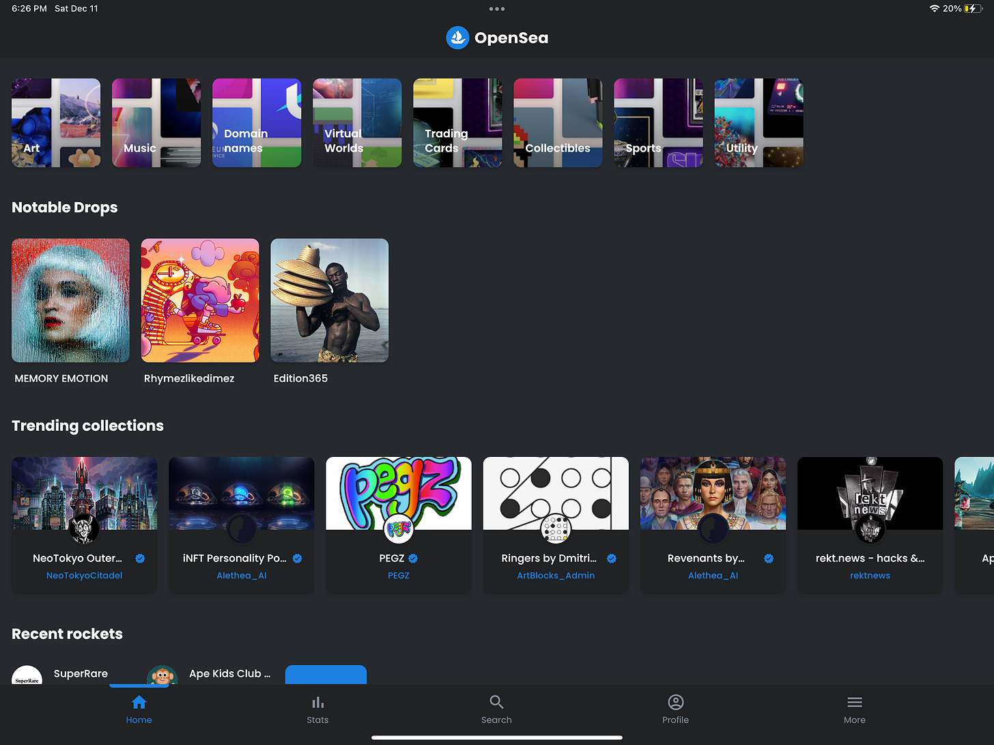Tap the OpenSea ship logo icon
This screenshot has width=994, height=745.
tap(457, 38)
